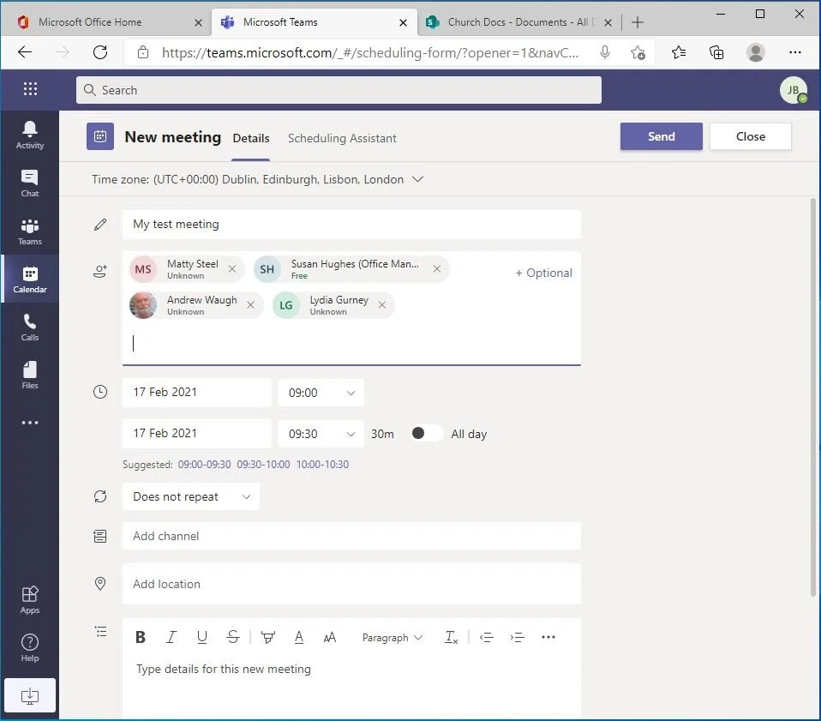This screenshot has width=821, height=721.
Task: Go to Teams in the sidebar
Action: coord(30,231)
